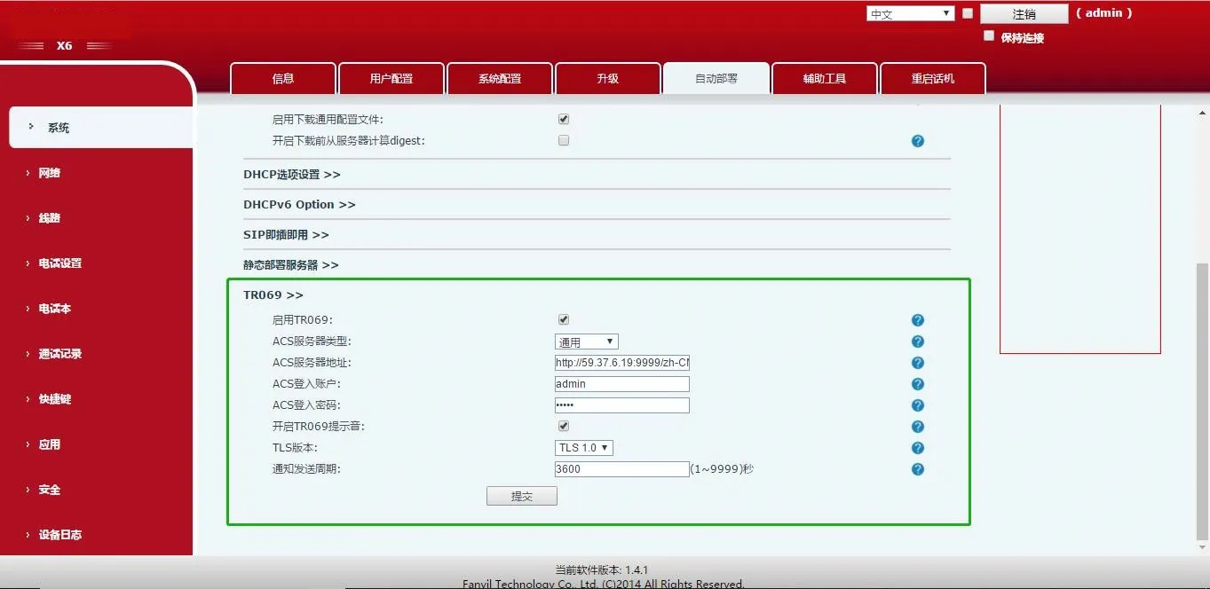Open the TLS版本 dropdown

(583, 448)
